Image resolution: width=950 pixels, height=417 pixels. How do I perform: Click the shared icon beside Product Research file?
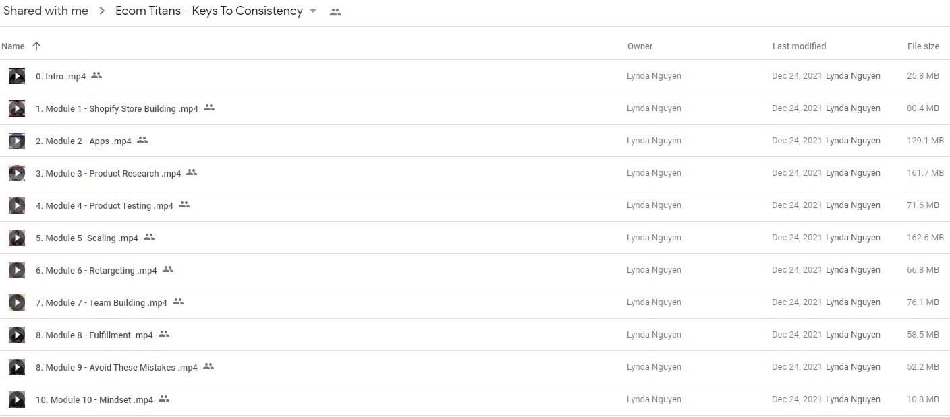(192, 172)
